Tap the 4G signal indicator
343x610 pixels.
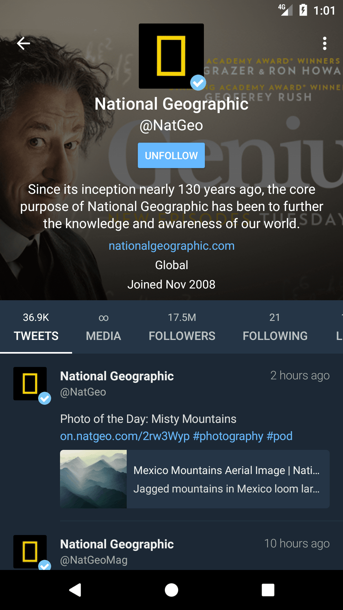coord(285,10)
